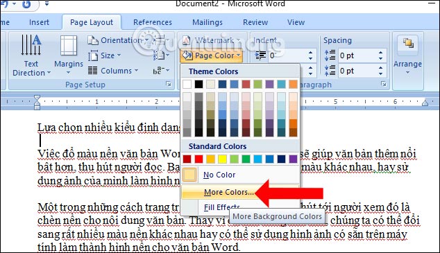Click the Watermark button
Image resolution: width=440 pixels, height=253 pixels.
click(x=211, y=40)
